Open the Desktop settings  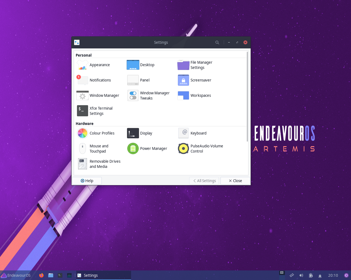click(141, 65)
